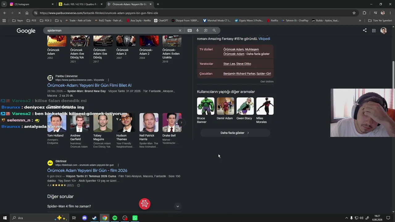This screenshot has height=222, width=395.
Task: Open Biletinial's Örümcek Adam Yepyeni Bir Gün result
Action: coord(87,171)
